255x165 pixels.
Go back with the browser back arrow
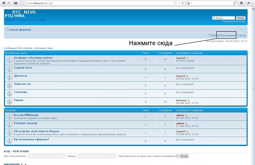pos(4,3)
